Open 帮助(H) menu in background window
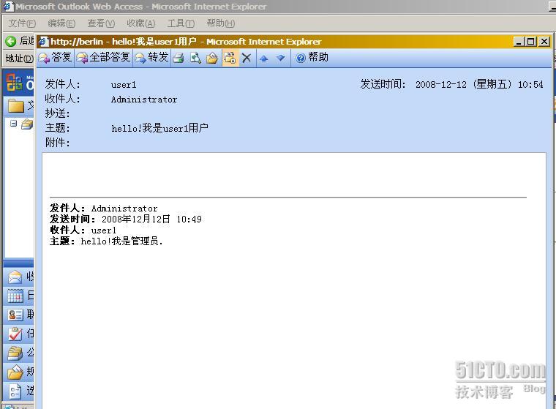Image resolution: width=556 pixels, height=409 pixels. tap(220, 23)
